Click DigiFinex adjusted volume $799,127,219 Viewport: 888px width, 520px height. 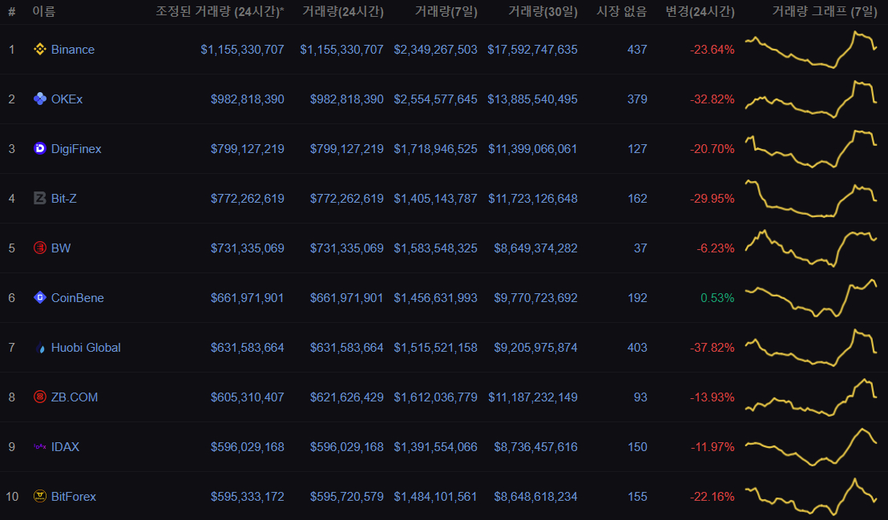pos(248,149)
